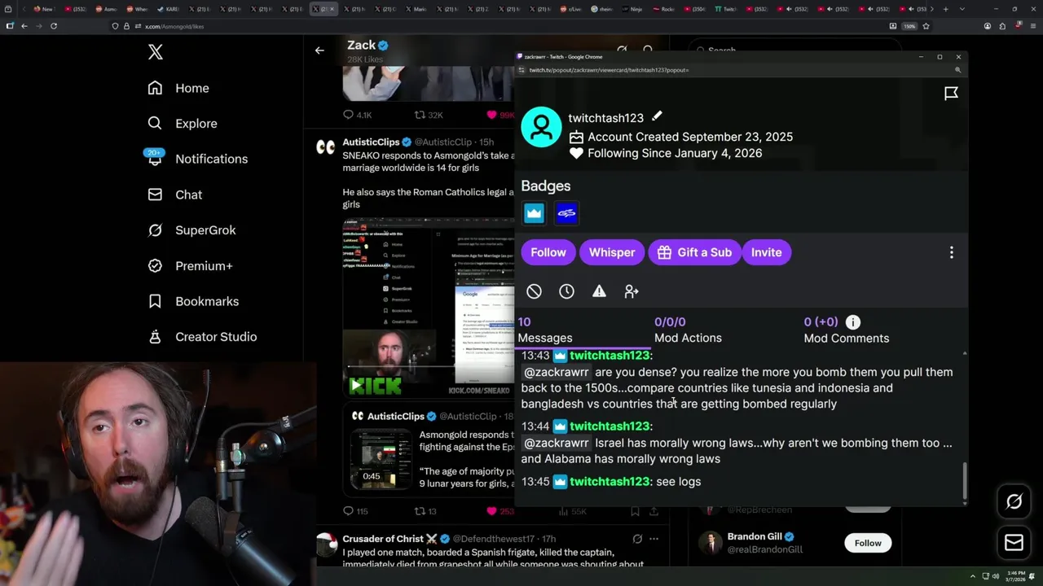Click the ban user icon
This screenshot has height=586, width=1043.
(x=534, y=291)
